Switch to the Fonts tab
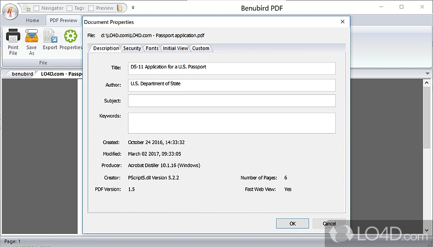 click(152, 48)
